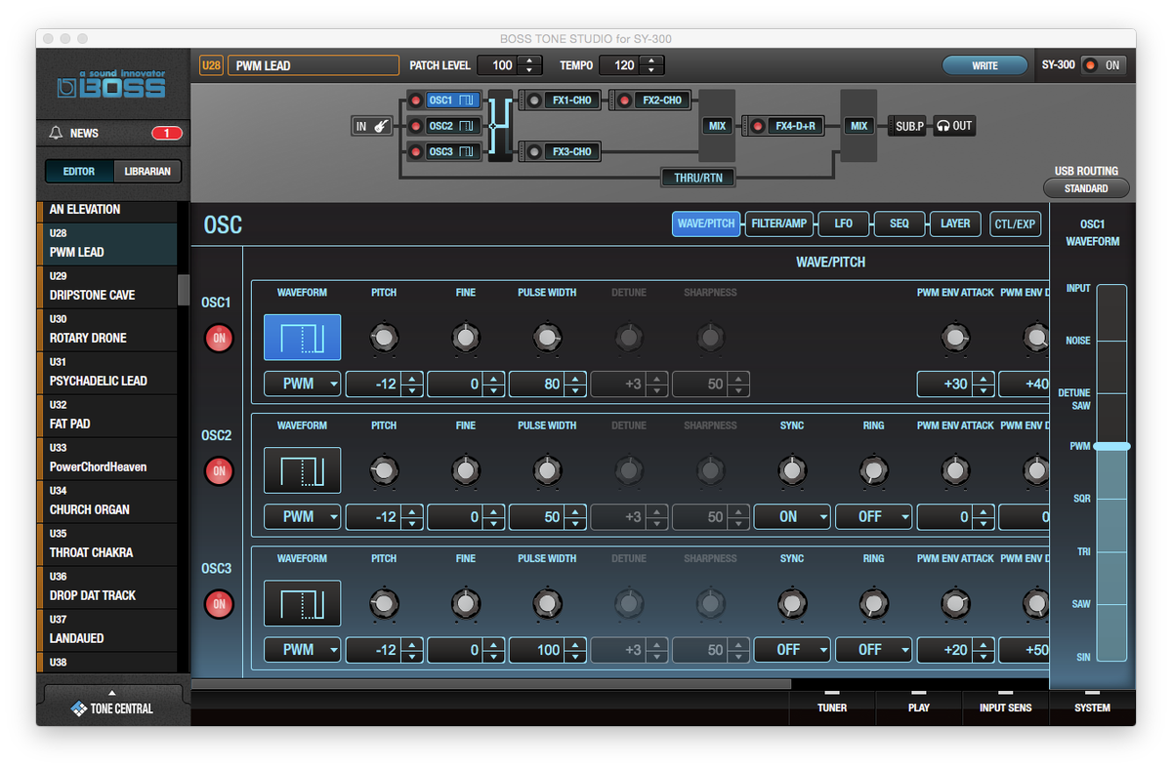
Task: Click the WRITE button
Action: (x=984, y=65)
